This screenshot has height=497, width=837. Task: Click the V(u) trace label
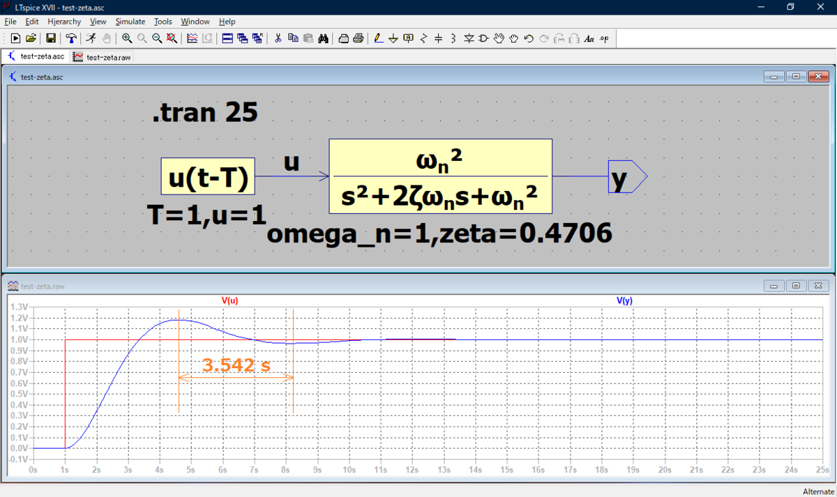(230, 300)
